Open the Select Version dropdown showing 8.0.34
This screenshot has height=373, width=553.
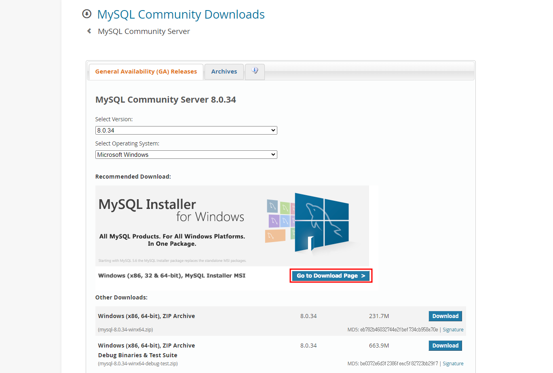(186, 130)
